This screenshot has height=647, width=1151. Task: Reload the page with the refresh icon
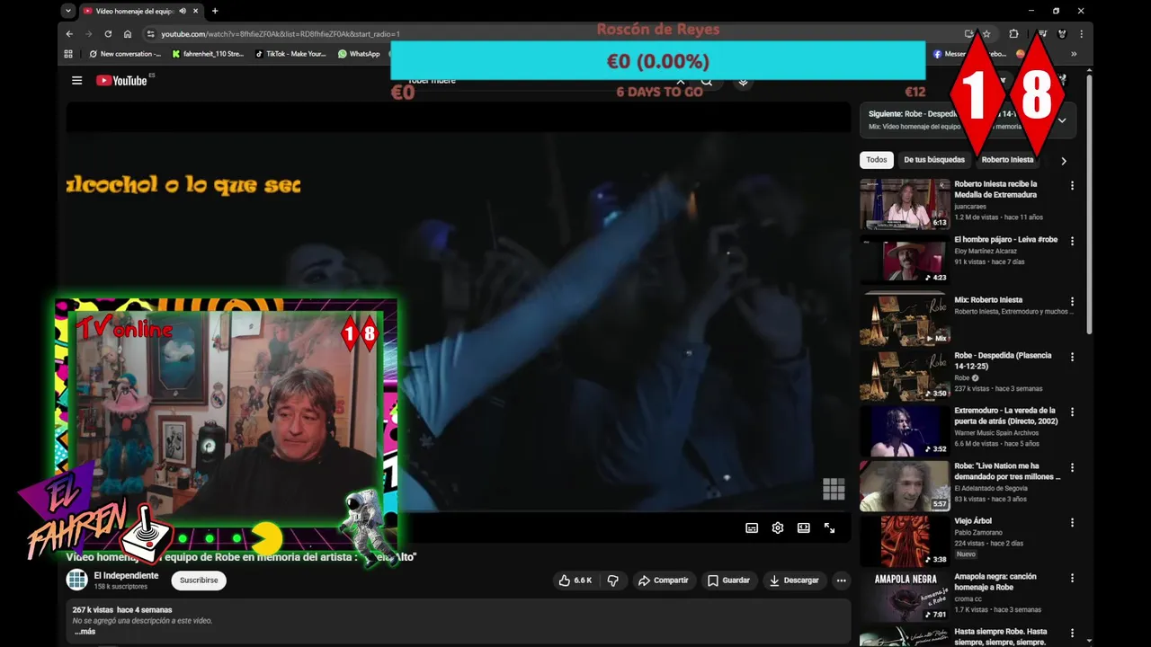pyautogui.click(x=108, y=34)
